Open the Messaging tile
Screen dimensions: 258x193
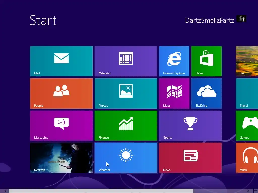pyautogui.click(x=61, y=126)
